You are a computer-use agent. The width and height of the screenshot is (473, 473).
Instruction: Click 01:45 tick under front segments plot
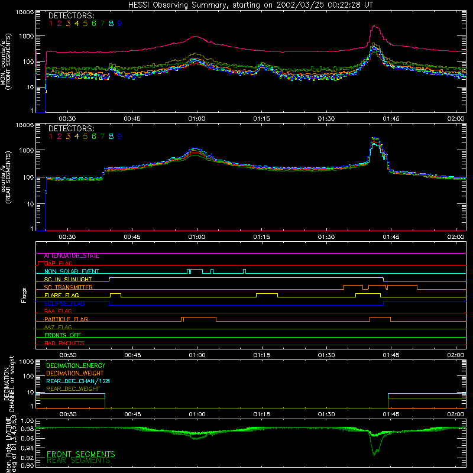391,119
